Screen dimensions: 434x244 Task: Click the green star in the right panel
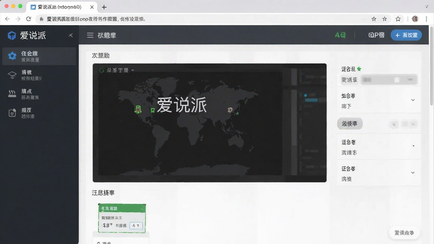(359, 69)
